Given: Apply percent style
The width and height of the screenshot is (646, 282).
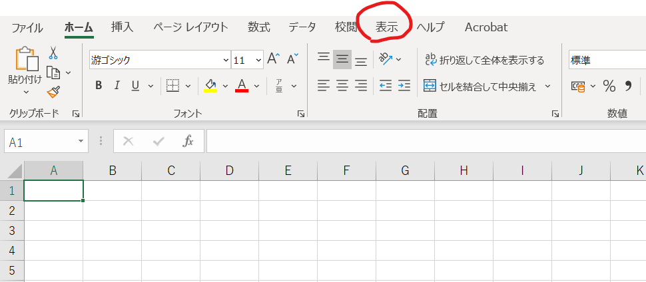Looking at the screenshot, I should (609, 86).
